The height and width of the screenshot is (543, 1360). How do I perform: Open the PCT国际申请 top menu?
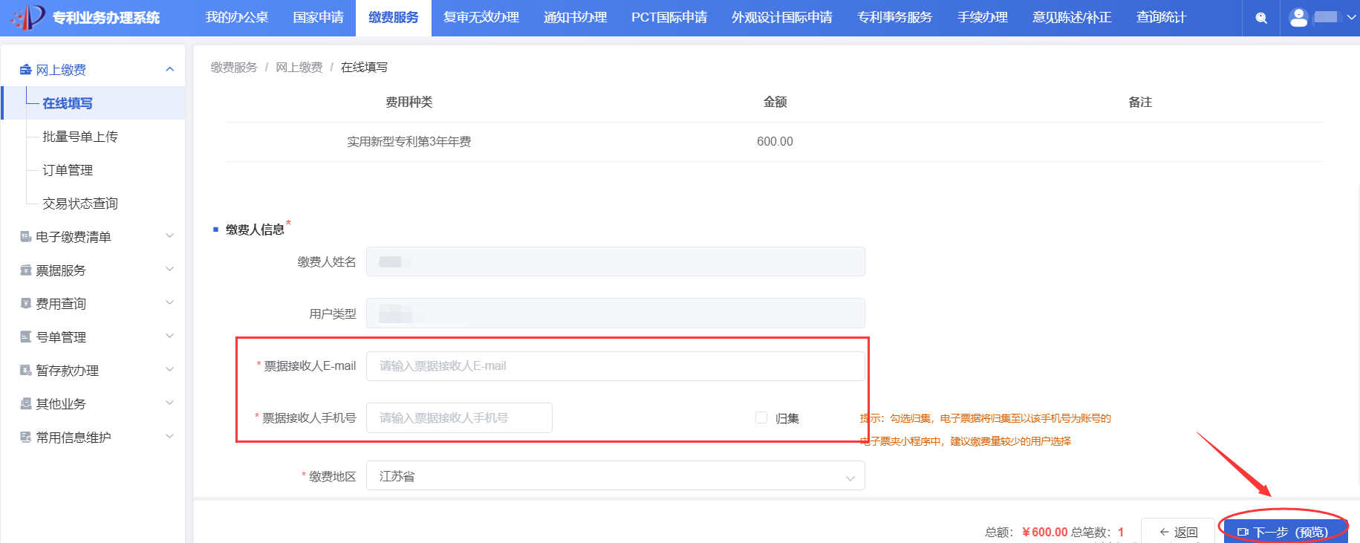(669, 17)
